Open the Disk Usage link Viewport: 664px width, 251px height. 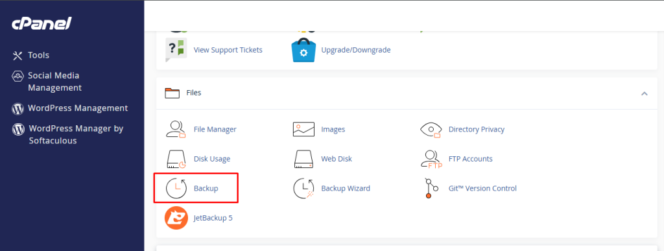click(x=212, y=159)
